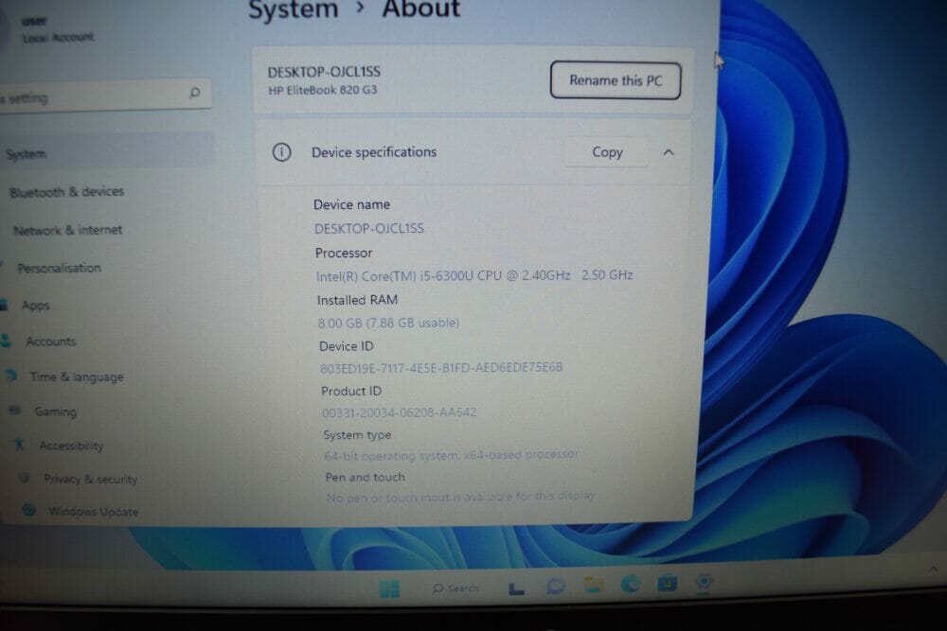
Task: Open Network & internet settings
Action: [x=67, y=230]
